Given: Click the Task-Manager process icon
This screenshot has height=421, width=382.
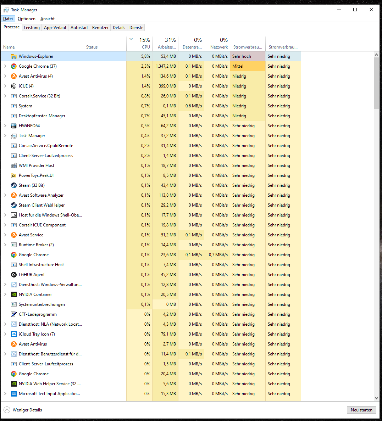Looking at the screenshot, I should [x=14, y=136].
